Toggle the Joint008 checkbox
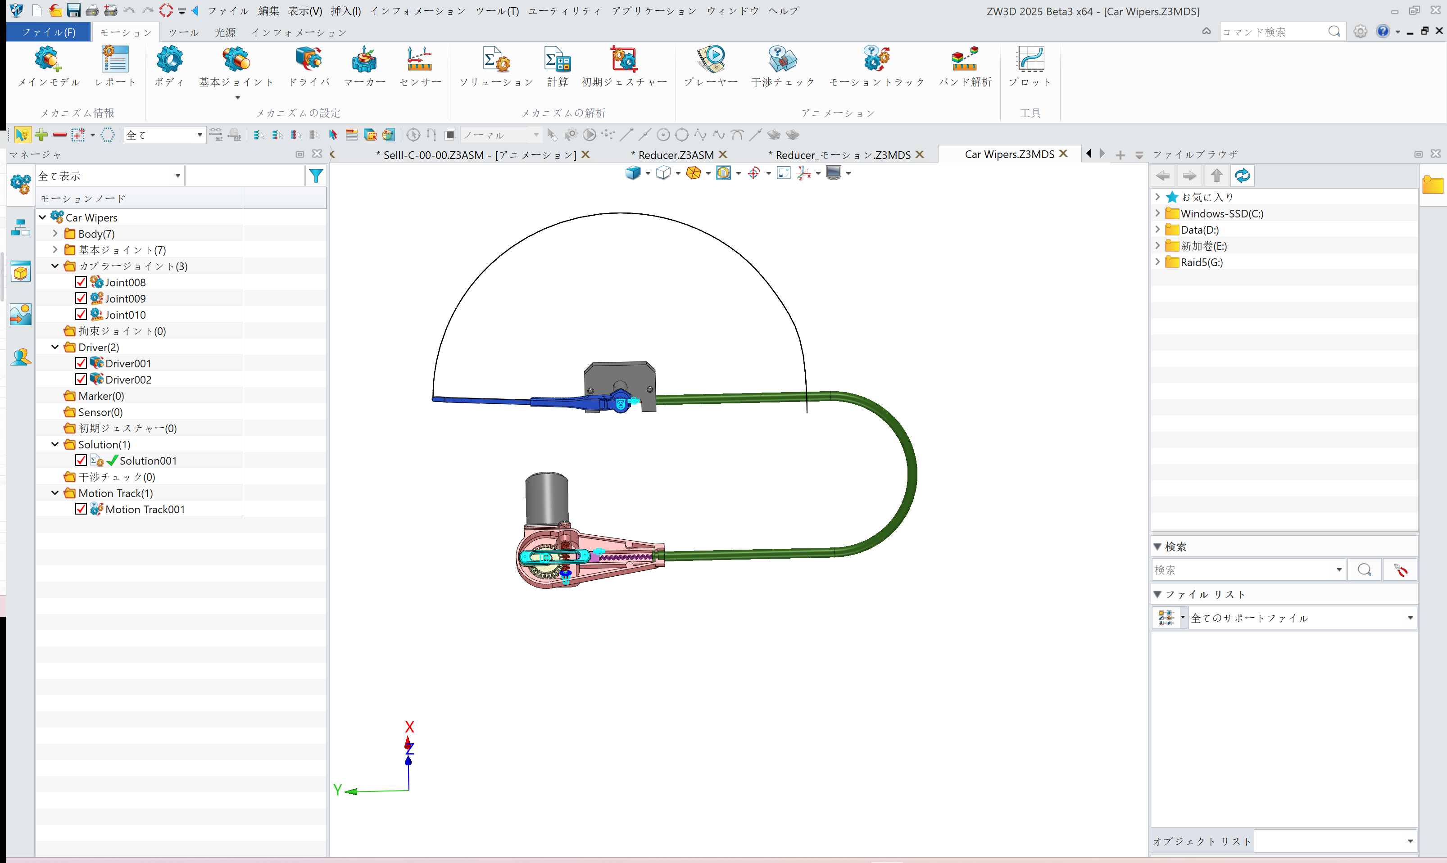 [81, 282]
